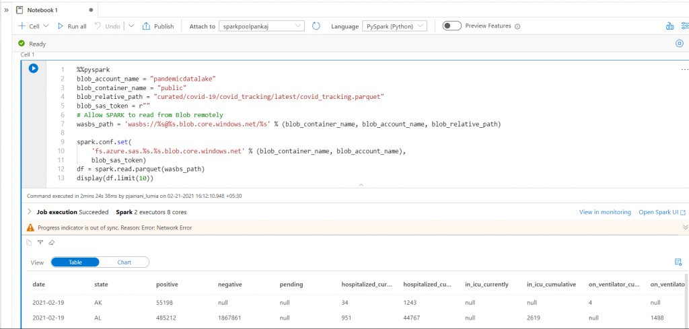The image size is (689, 329).
Task: Click the Undo button label
Action: (112, 26)
